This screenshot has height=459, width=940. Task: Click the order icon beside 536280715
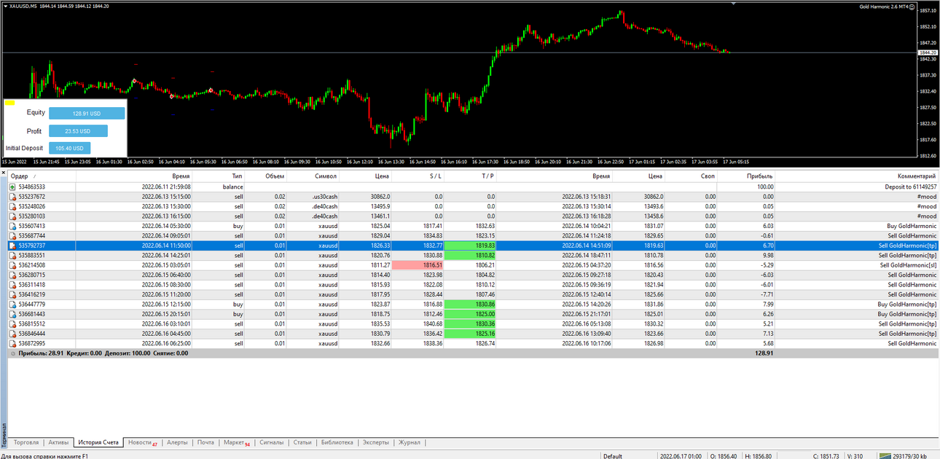pyautogui.click(x=12, y=275)
